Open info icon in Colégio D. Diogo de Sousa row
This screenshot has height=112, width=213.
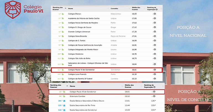click(155, 27)
